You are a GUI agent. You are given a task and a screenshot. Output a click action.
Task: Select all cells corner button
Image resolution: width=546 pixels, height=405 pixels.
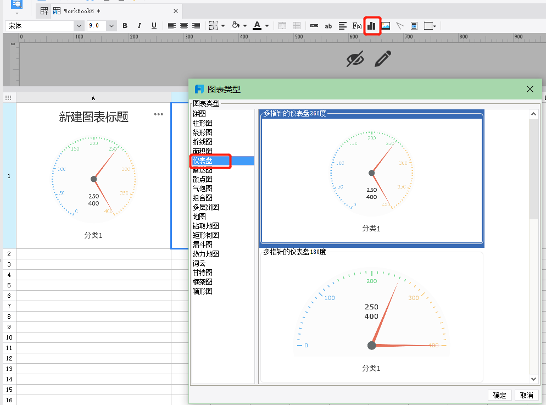pos(8,98)
